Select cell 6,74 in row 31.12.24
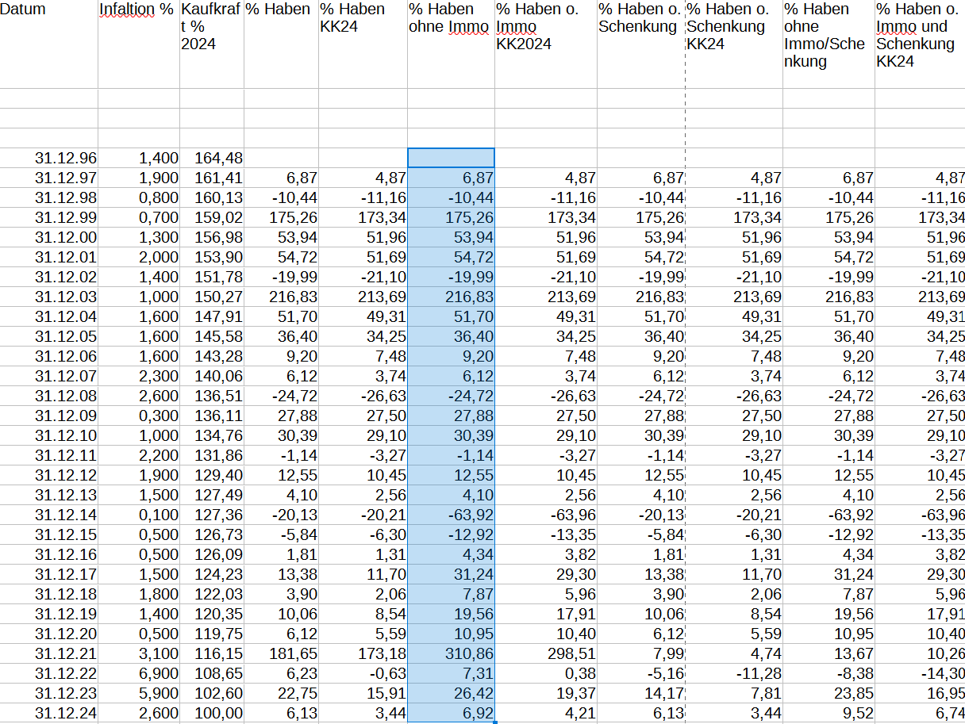The image size is (965, 724). pyautogui.click(x=920, y=713)
